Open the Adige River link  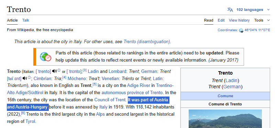[x=138, y=86]
